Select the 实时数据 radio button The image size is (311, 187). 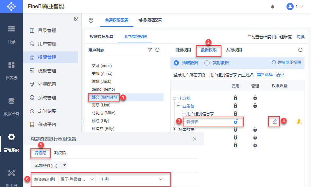pyautogui.click(x=207, y=63)
